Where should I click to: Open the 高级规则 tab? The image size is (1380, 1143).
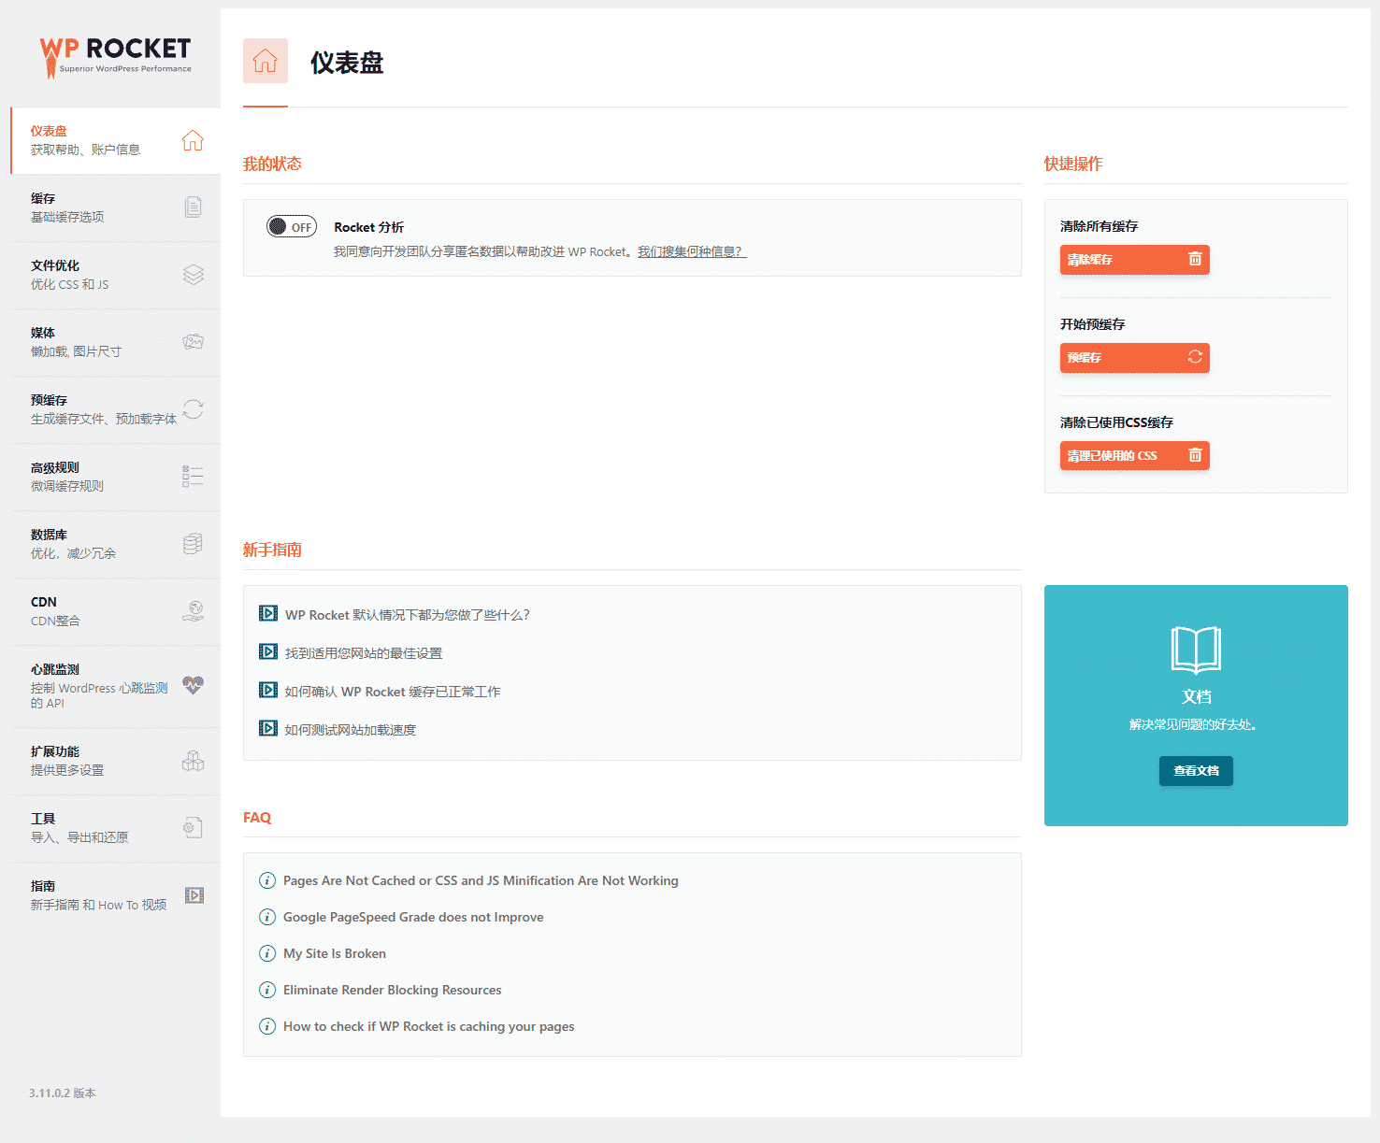(x=116, y=477)
